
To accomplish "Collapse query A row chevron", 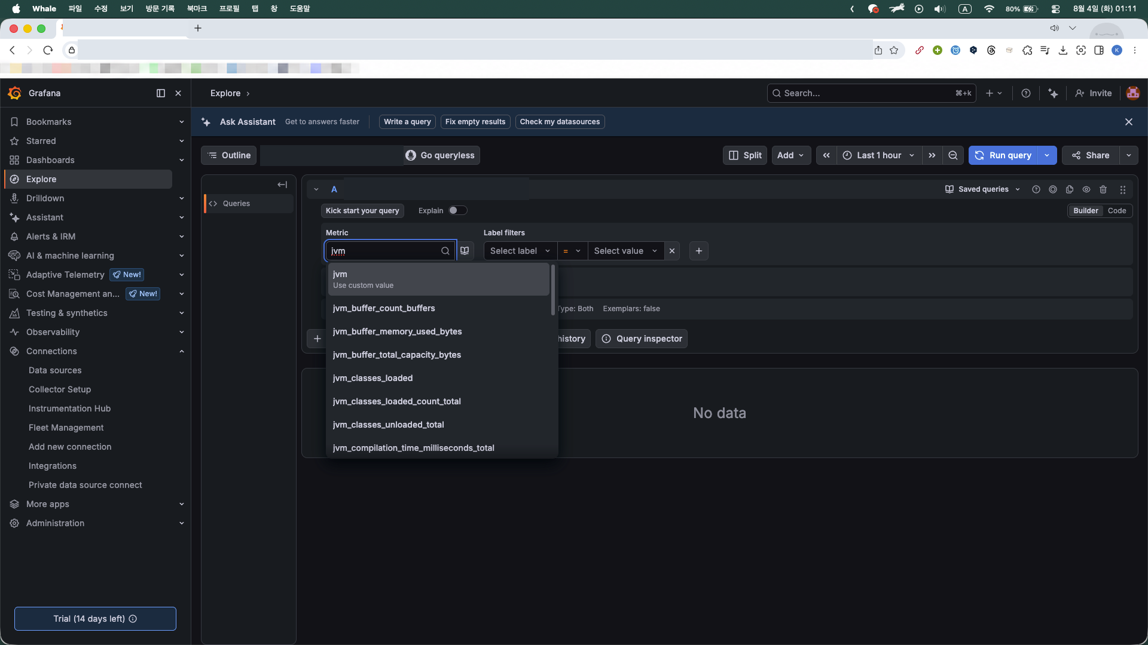I will [316, 189].
